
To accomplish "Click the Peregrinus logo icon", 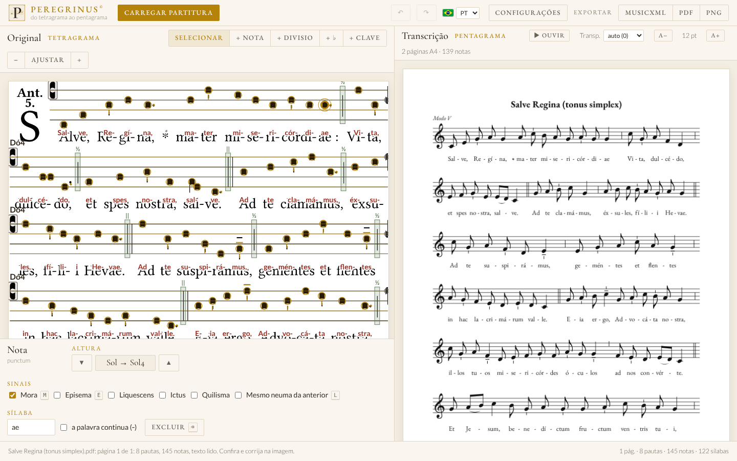I will click(16, 13).
